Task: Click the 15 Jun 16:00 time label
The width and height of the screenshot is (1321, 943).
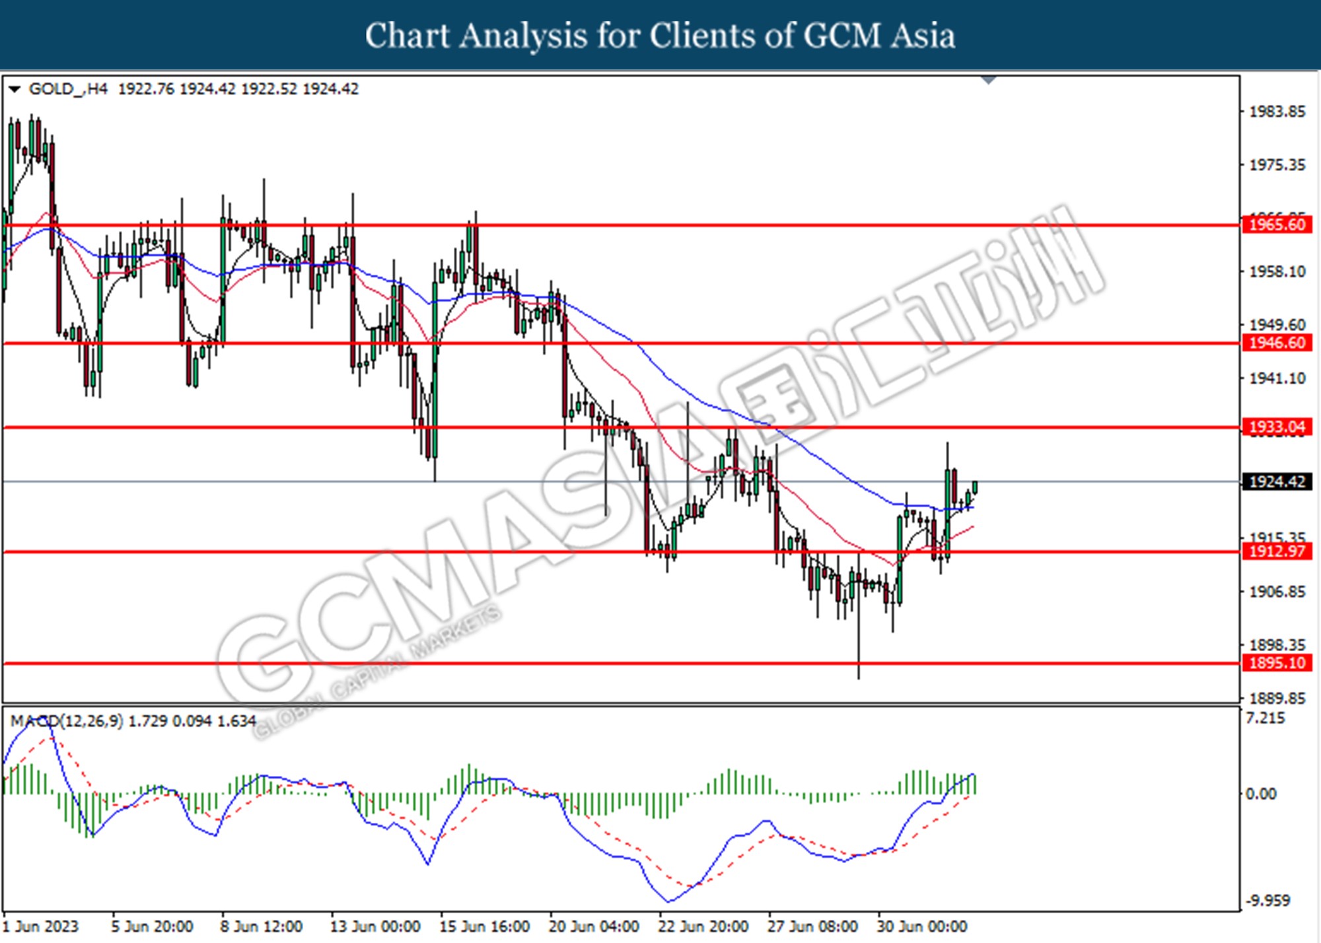Action: [485, 926]
